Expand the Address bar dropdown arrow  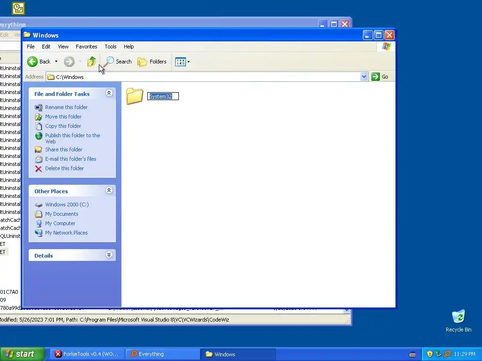pos(364,77)
